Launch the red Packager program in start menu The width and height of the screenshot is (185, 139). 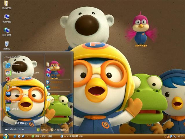pyautogui.click(x=16, y=80)
